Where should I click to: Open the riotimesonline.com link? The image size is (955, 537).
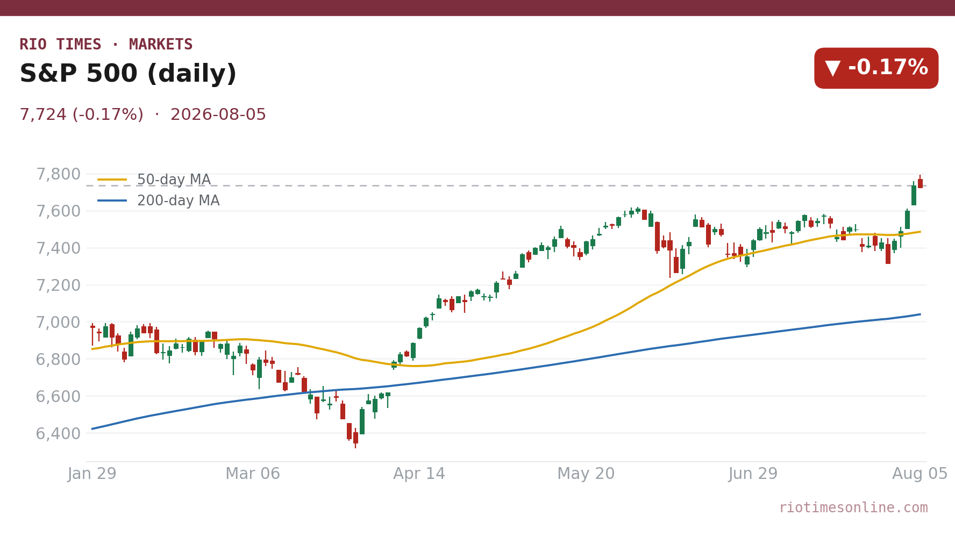click(853, 507)
